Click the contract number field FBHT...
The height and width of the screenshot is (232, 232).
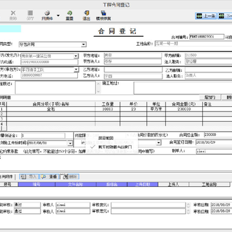pos(207,37)
